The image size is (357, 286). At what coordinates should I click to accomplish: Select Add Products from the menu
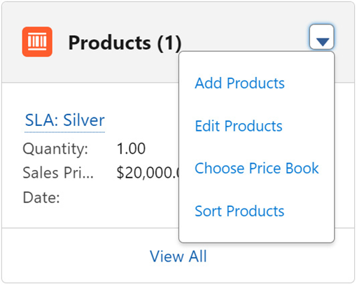[x=239, y=83]
